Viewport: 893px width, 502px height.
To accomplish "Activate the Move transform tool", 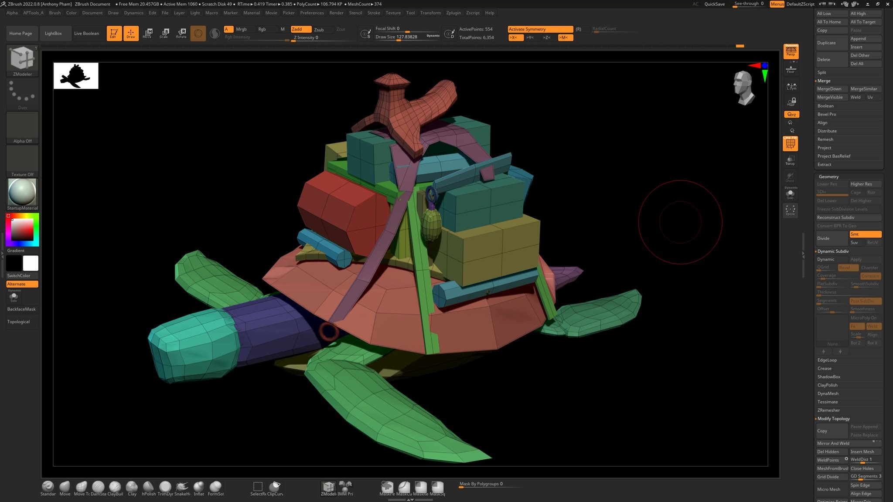I will (147, 33).
